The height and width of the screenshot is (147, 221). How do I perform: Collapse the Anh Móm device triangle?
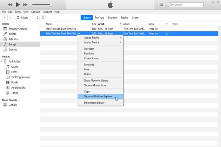pos(2,61)
